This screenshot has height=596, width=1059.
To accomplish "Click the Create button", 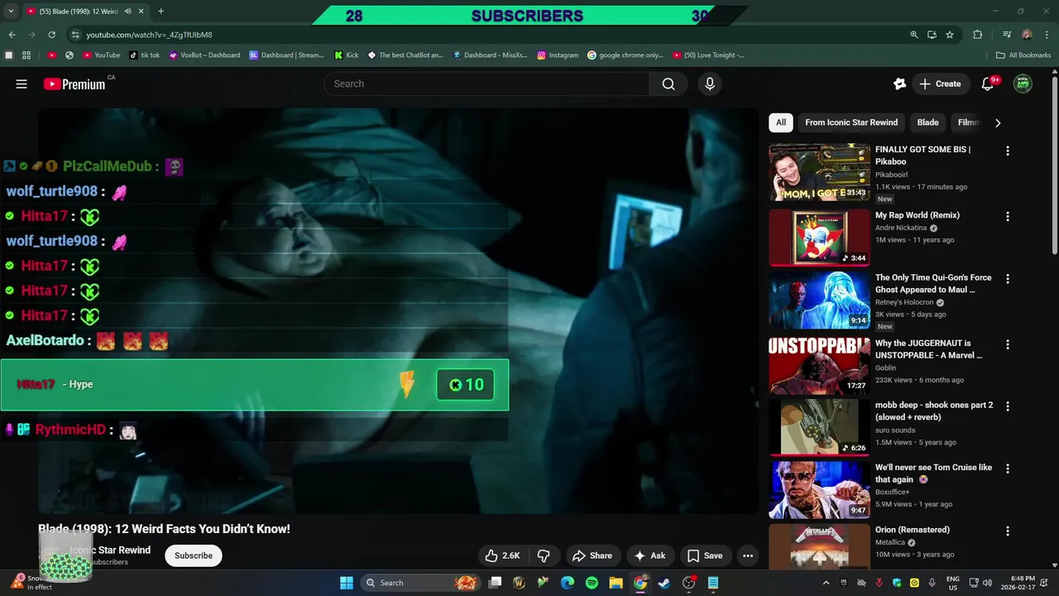I will point(941,84).
